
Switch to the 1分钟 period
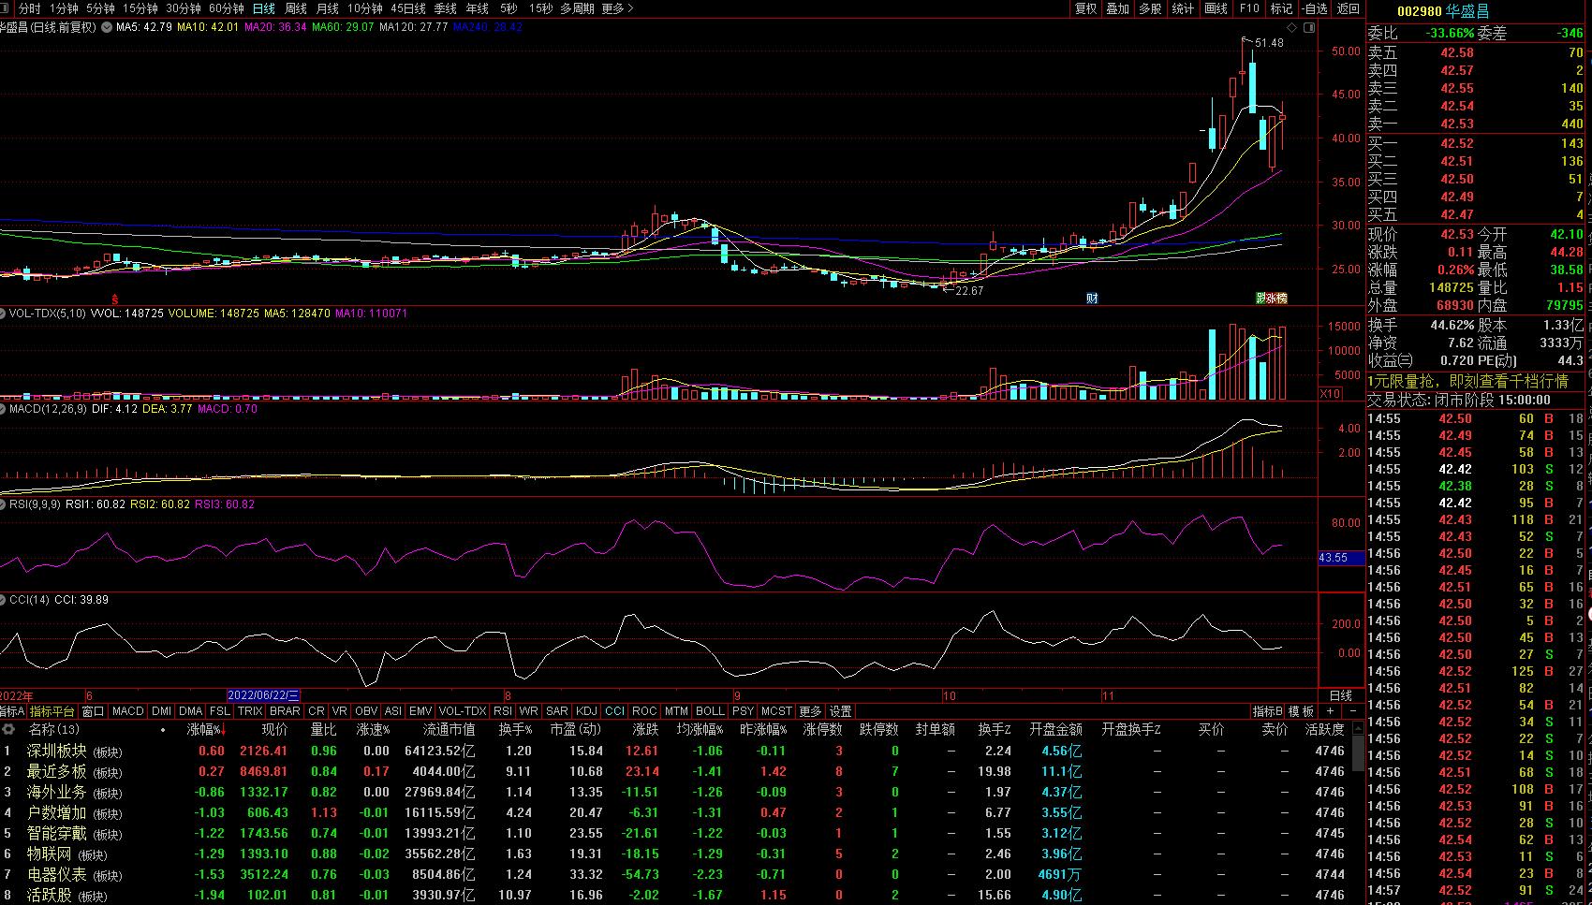(65, 8)
